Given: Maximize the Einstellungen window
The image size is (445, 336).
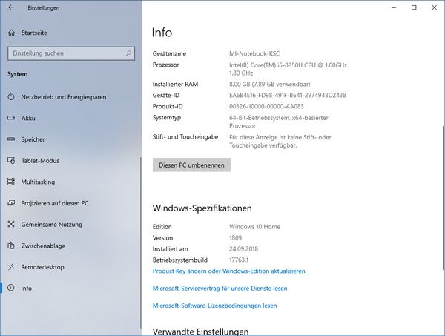Looking at the screenshot, I should click(x=414, y=7).
